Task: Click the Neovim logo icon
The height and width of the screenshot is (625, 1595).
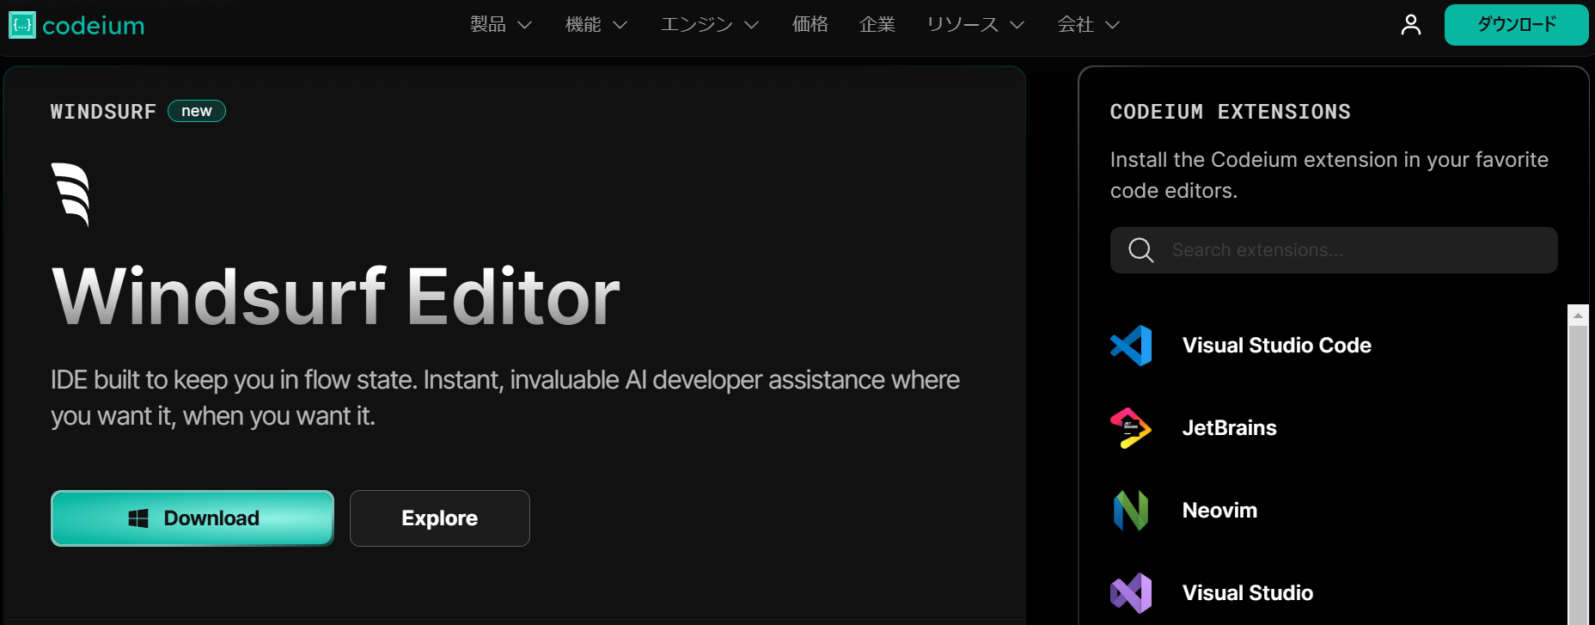Action: (1131, 511)
